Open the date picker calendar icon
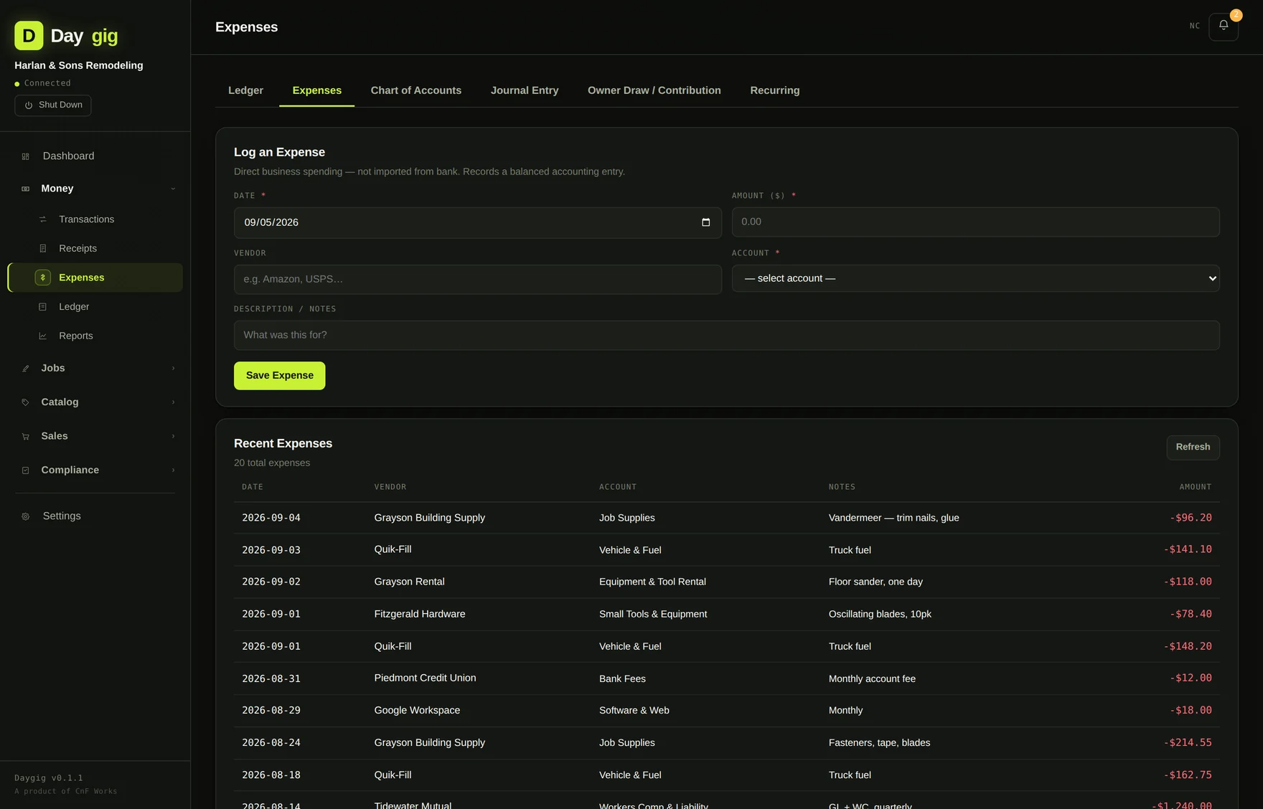1263x809 pixels. pyautogui.click(x=705, y=222)
